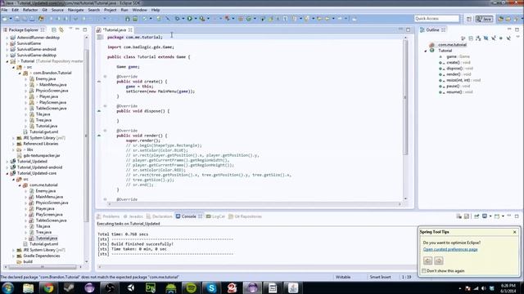524x294 pixels.
Task: Click Open curated preferences page link
Action: click(450, 249)
